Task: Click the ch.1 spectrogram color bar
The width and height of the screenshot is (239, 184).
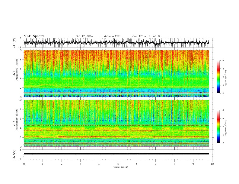Action: tap(218, 77)
